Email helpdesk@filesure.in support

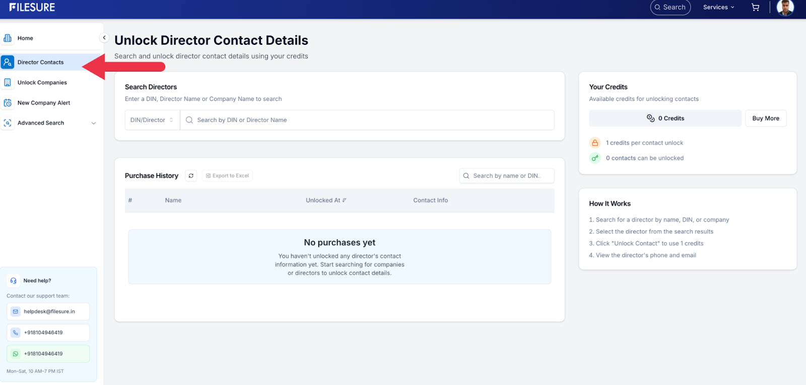[x=48, y=311]
